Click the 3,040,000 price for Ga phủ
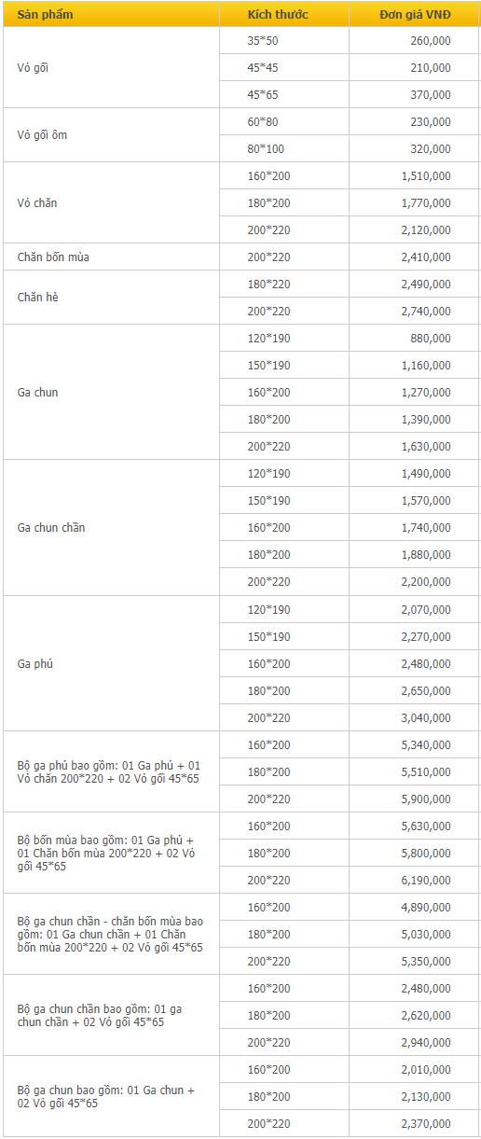Screen dimensions: 481x1139 pyautogui.click(x=427, y=717)
